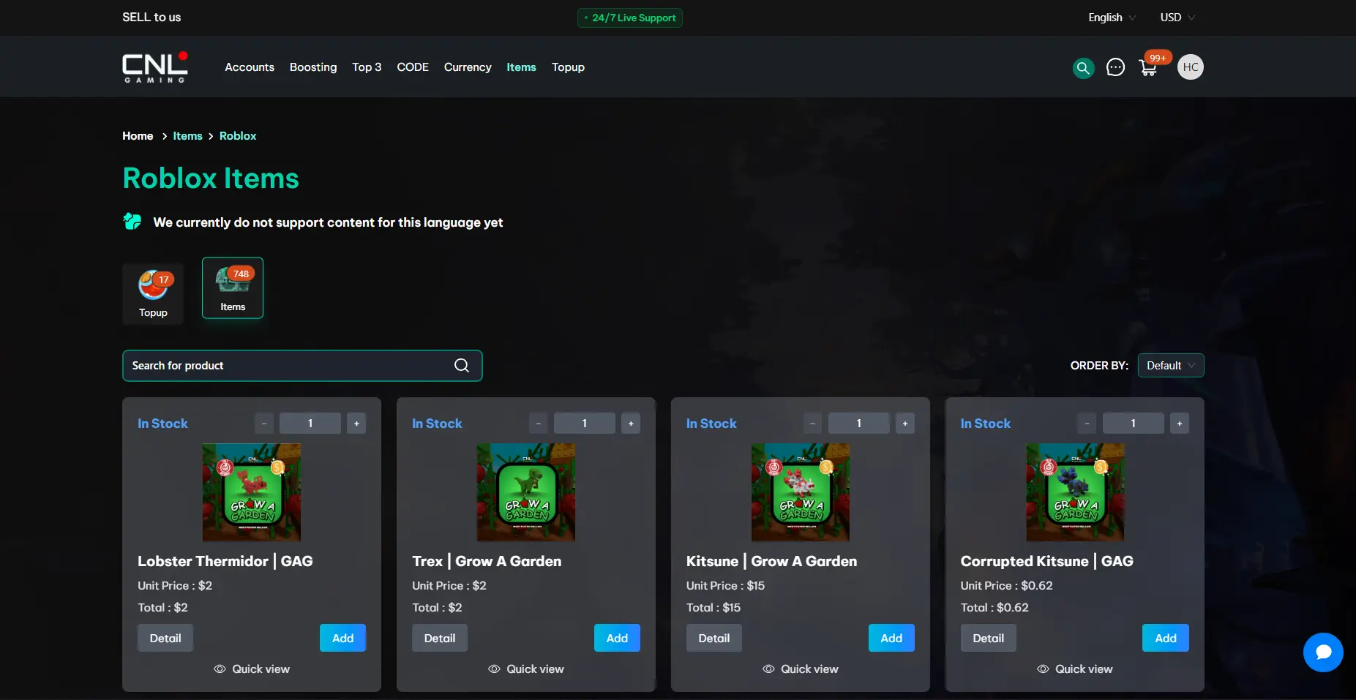Click the Kitsune | Grow A Garden title
The image size is (1356, 700).
click(771, 561)
